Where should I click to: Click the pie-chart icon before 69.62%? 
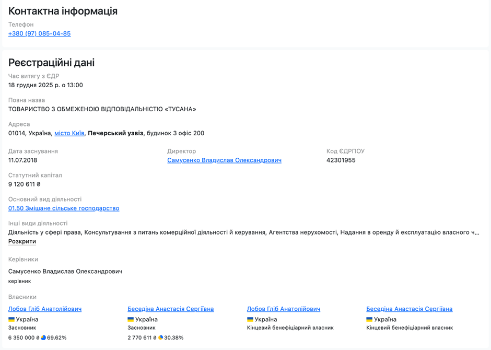click(x=44, y=337)
